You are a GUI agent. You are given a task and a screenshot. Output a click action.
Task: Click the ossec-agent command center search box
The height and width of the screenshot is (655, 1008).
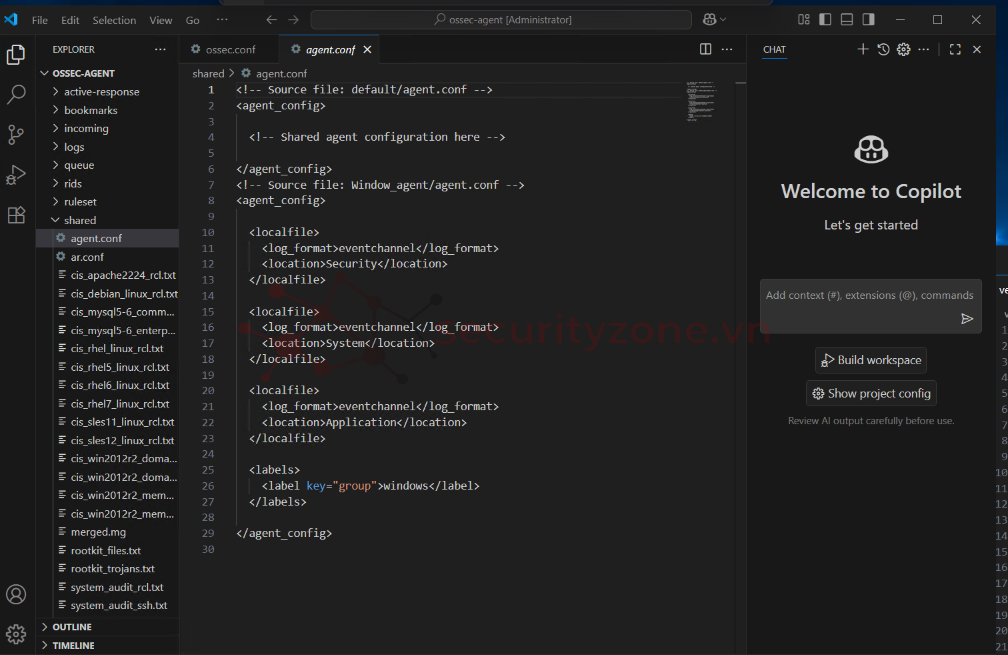501,20
